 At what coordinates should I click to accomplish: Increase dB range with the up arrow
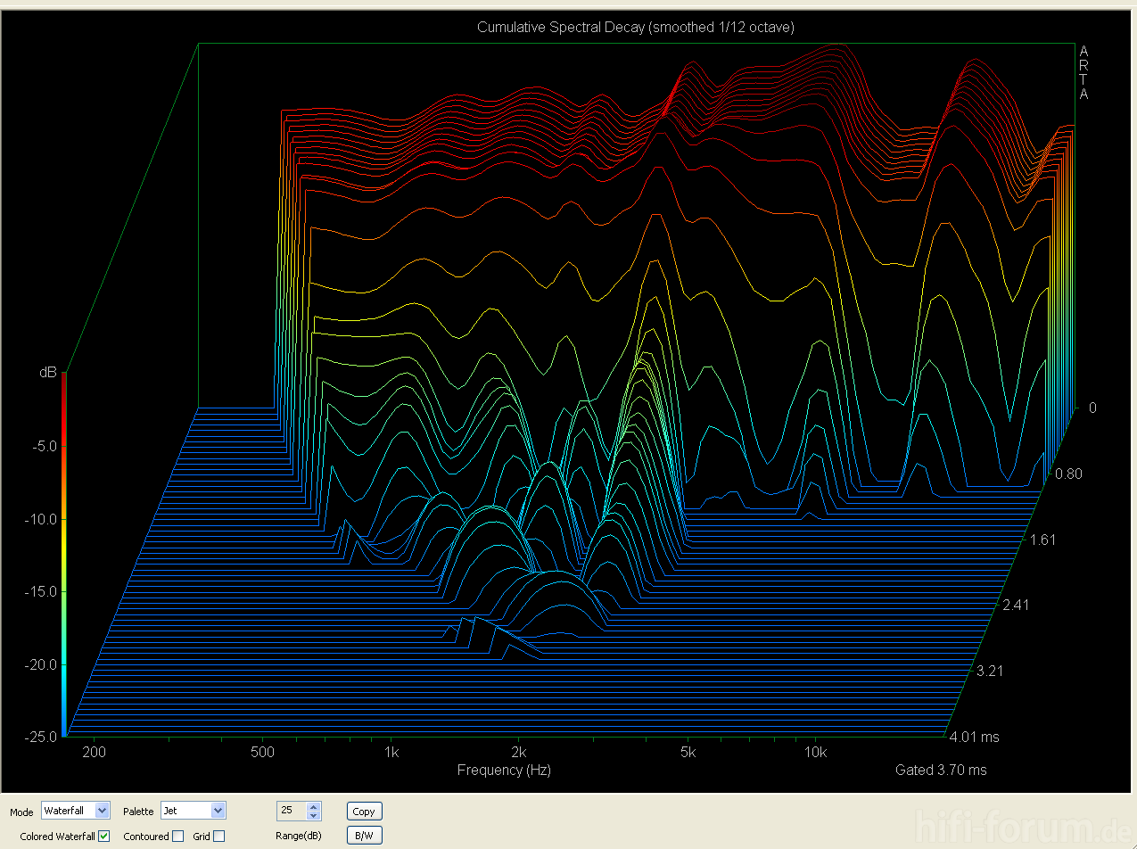point(313,806)
